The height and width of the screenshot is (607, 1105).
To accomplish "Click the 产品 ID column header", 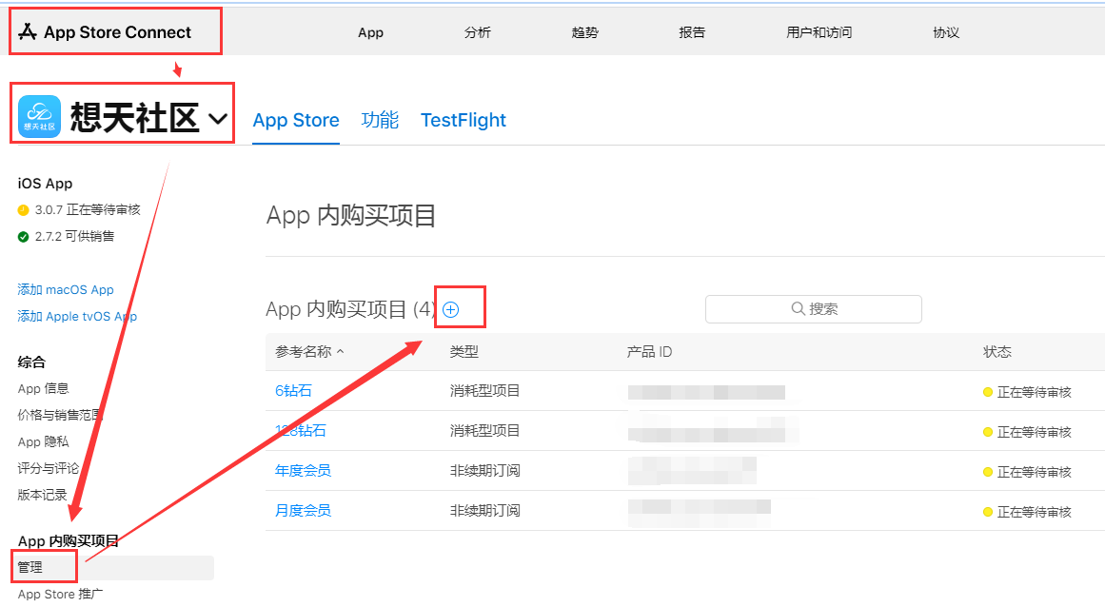I will 649,351.
